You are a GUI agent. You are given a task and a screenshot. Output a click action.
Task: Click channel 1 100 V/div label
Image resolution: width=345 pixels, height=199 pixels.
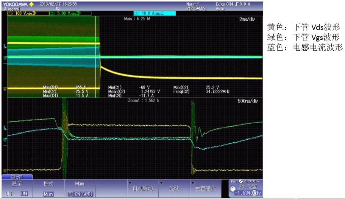27,13
